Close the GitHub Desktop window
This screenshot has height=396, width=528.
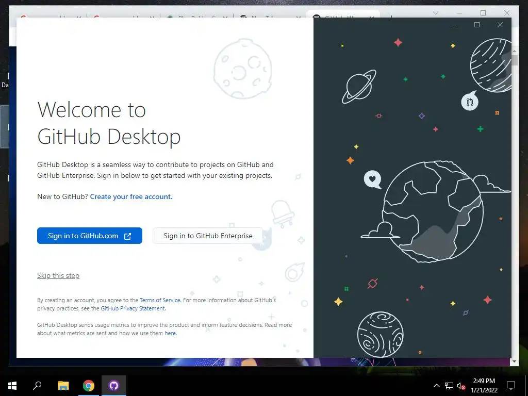pyautogui.click(x=500, y=25)
